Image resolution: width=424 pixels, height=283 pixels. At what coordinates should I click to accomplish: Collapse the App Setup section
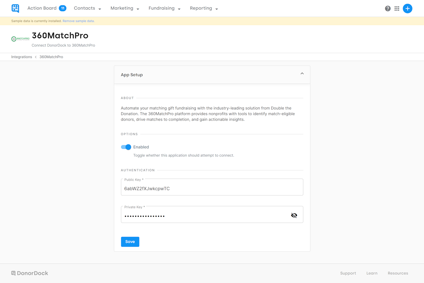point(302,73)
